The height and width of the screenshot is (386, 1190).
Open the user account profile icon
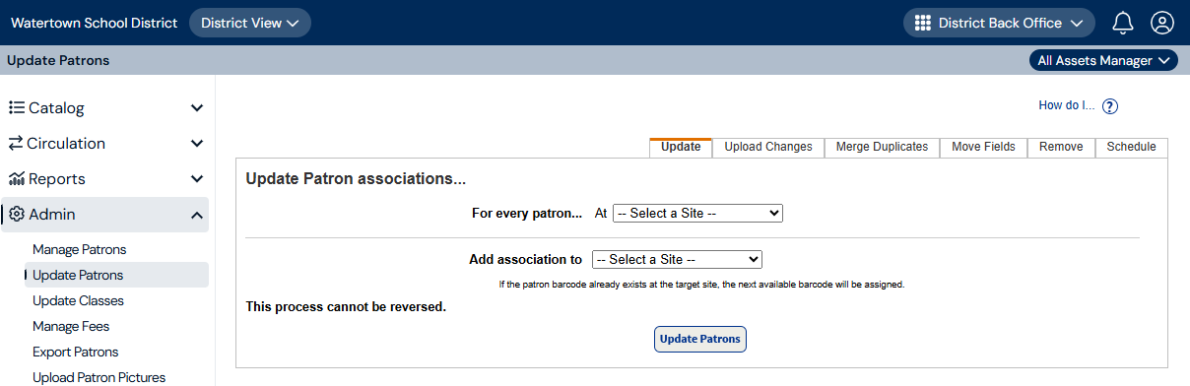coord(1162,23)
